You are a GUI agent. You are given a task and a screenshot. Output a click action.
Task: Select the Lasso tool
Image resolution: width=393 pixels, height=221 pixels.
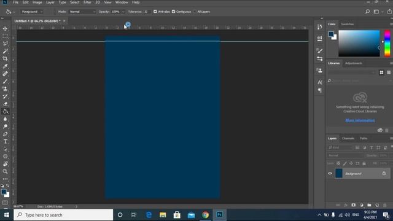coord(5,44)
